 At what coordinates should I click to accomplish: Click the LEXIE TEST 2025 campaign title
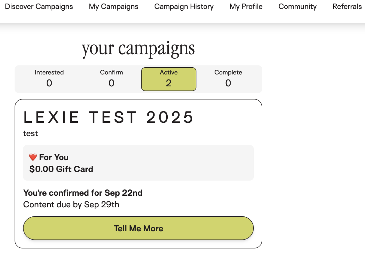click(109, 117)
